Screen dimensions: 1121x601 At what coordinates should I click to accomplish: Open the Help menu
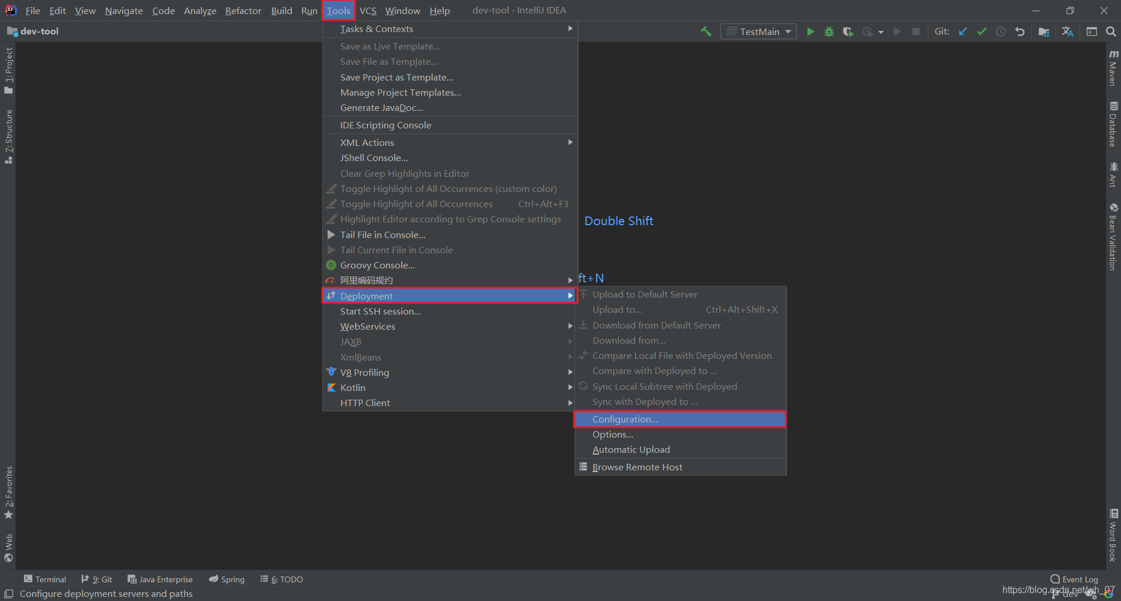point(440,11)
